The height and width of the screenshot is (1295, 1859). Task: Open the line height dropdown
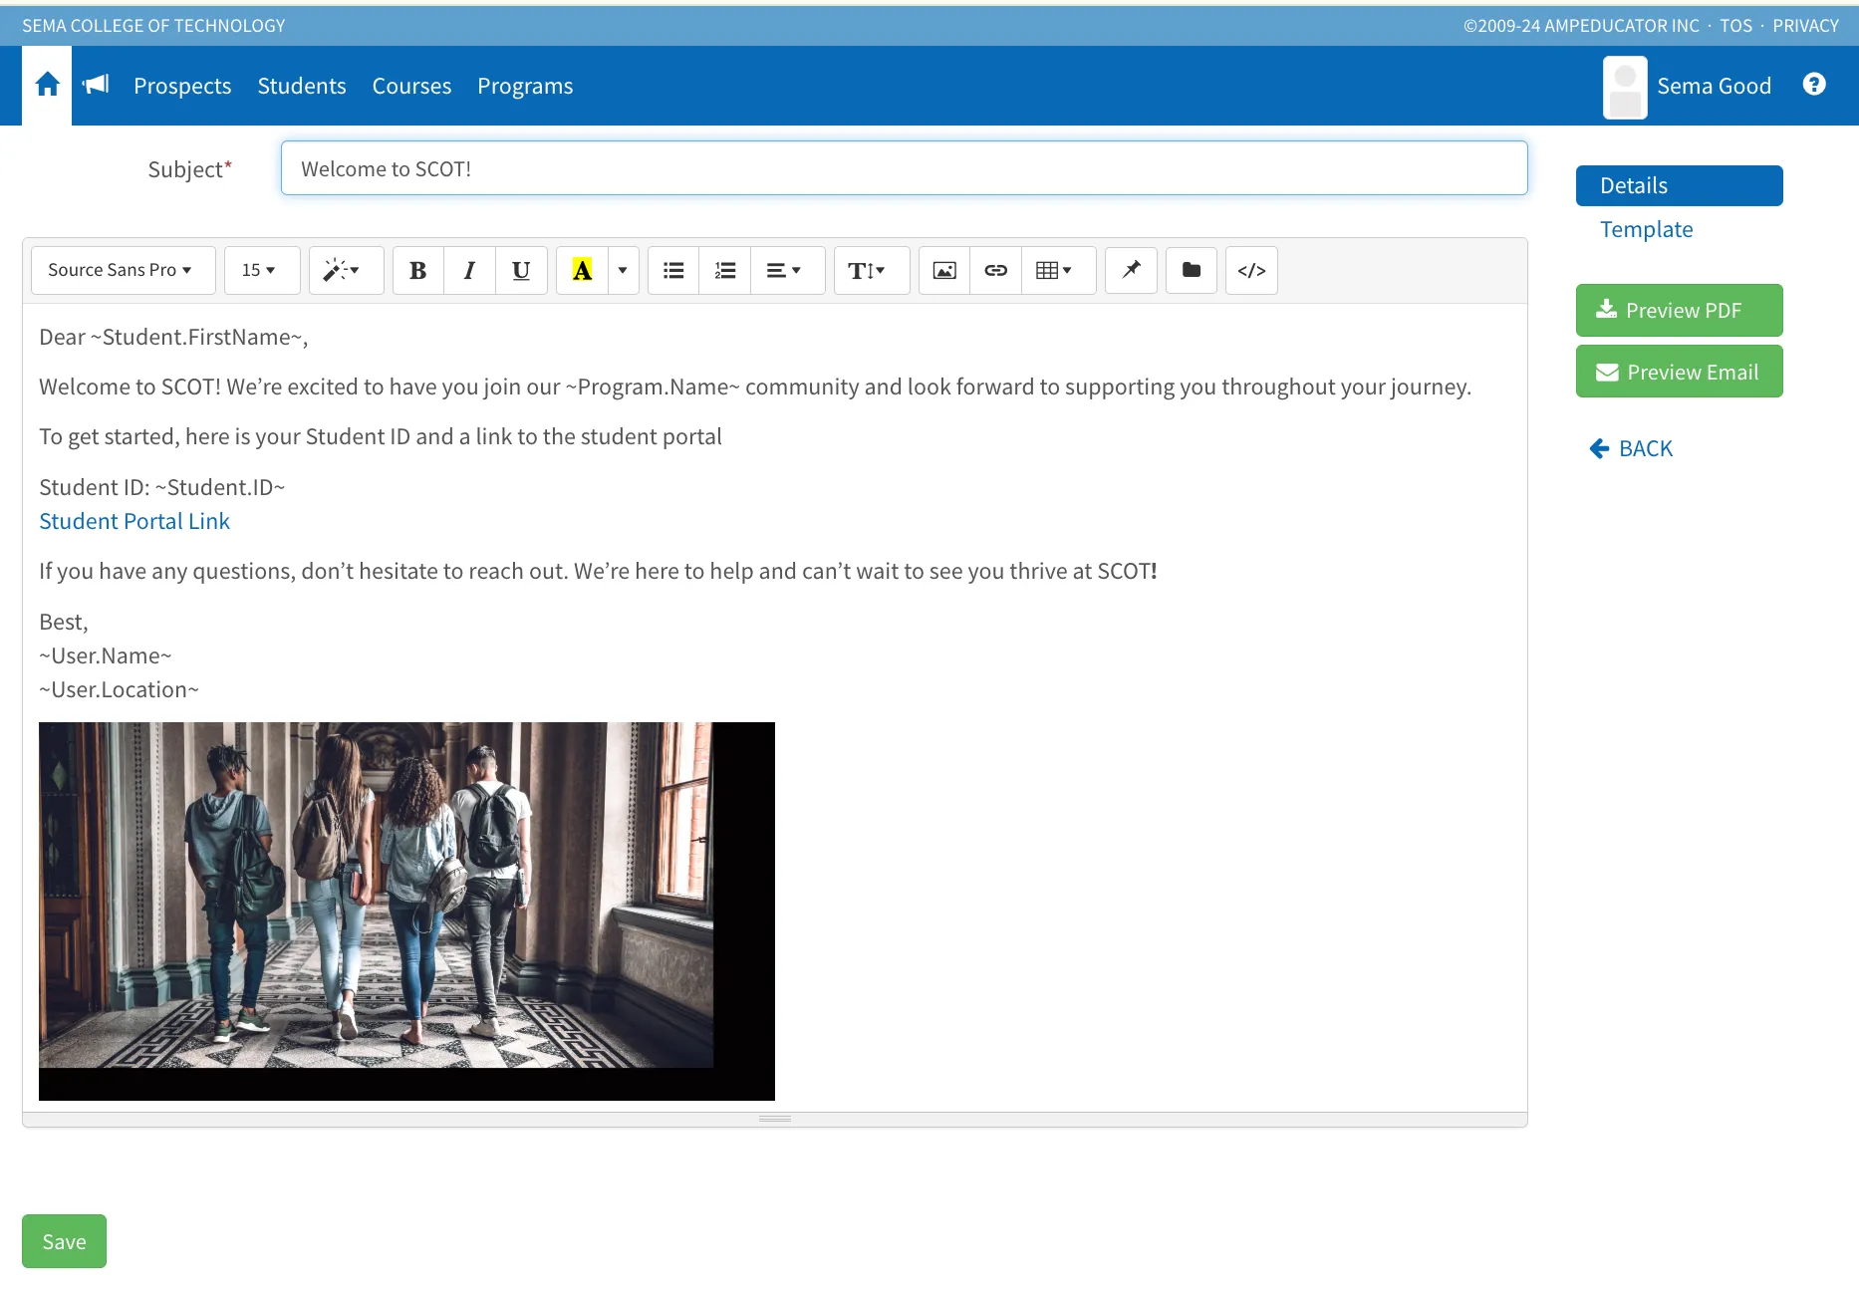(x=871, y=270)
